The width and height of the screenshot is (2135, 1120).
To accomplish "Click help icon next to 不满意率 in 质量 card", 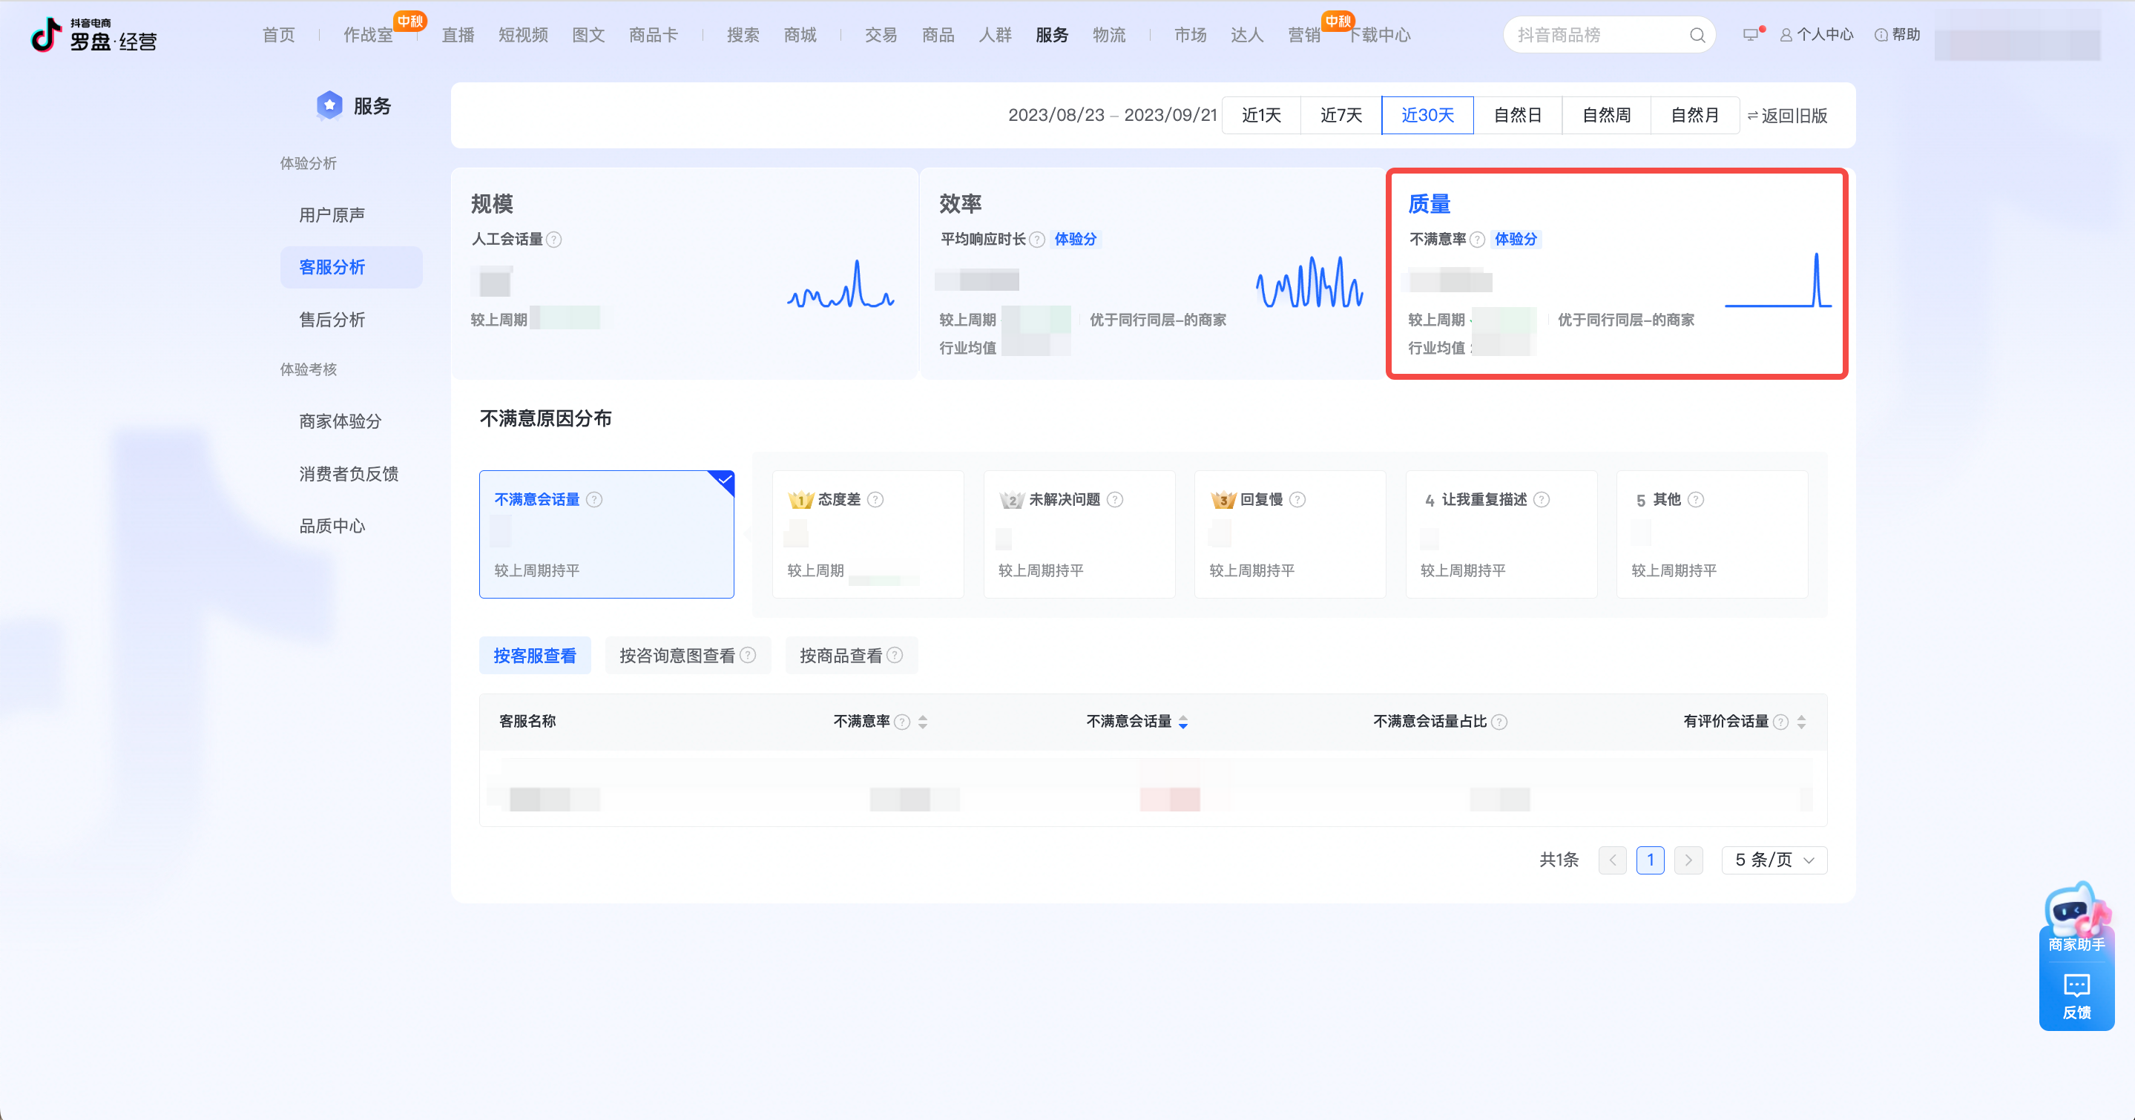I will [1477, 240].
